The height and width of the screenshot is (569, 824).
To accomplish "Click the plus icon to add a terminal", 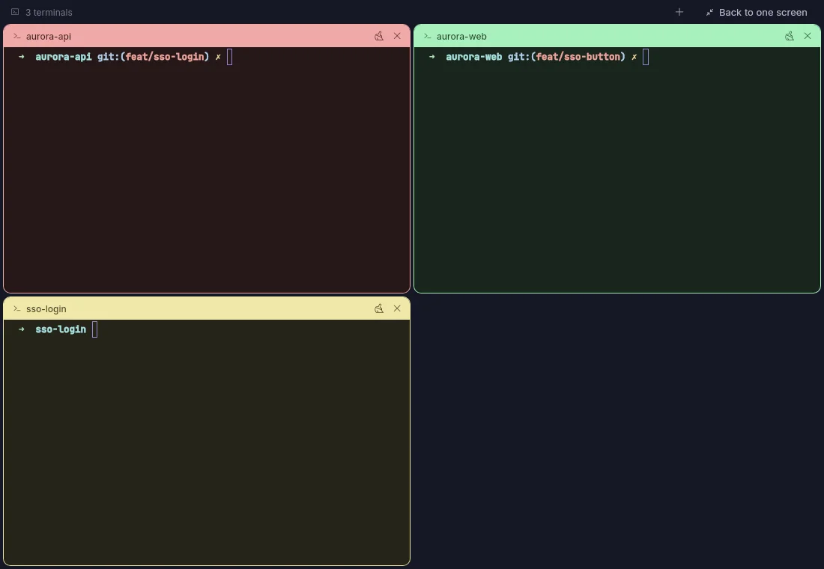I will pos(679,12).
